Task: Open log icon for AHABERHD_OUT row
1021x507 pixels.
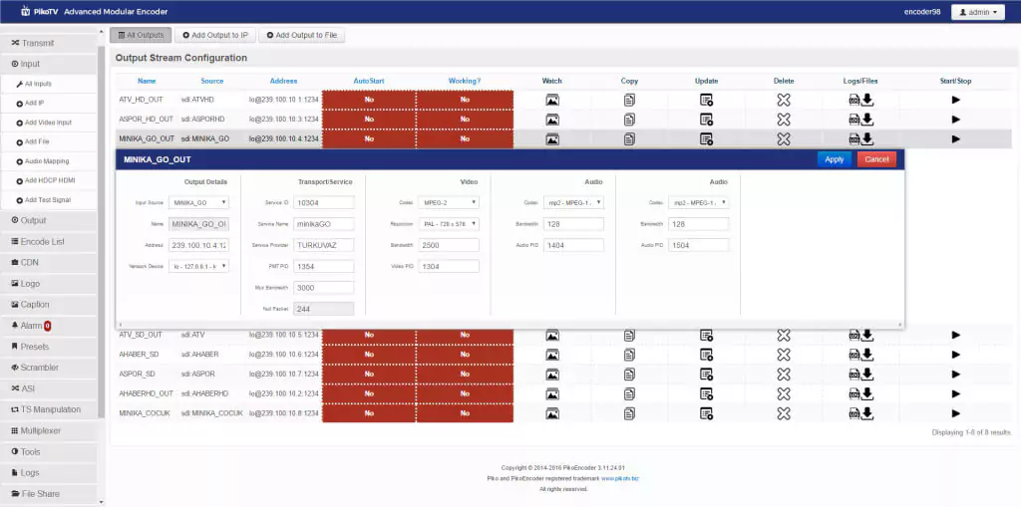Action: pyautogui.click(x=853, y=393)
